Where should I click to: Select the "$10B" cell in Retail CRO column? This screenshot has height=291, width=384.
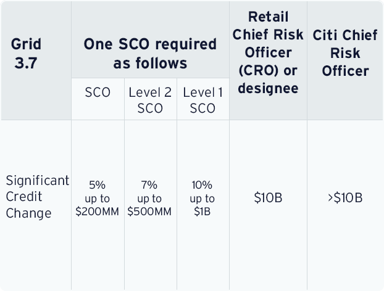coord(268,198)
